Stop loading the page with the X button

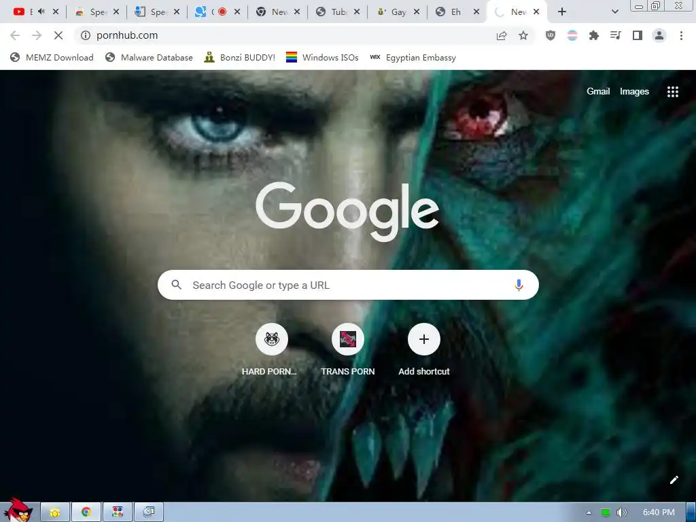pos(58,35)
